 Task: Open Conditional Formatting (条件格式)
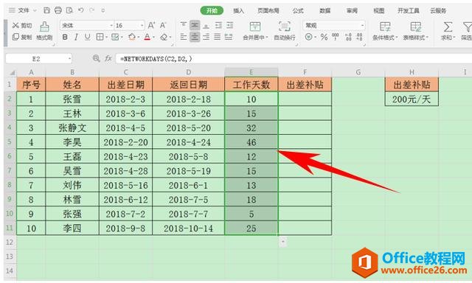pos(385,31)
